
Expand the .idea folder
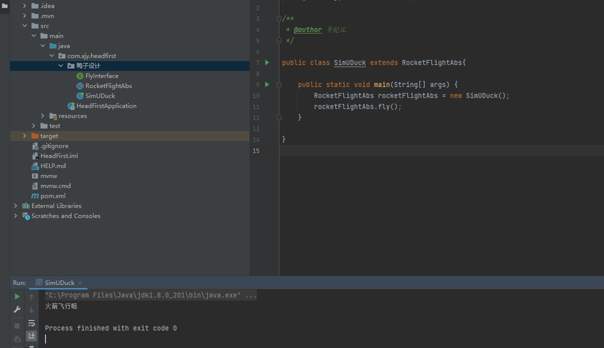tap(25, 6)
